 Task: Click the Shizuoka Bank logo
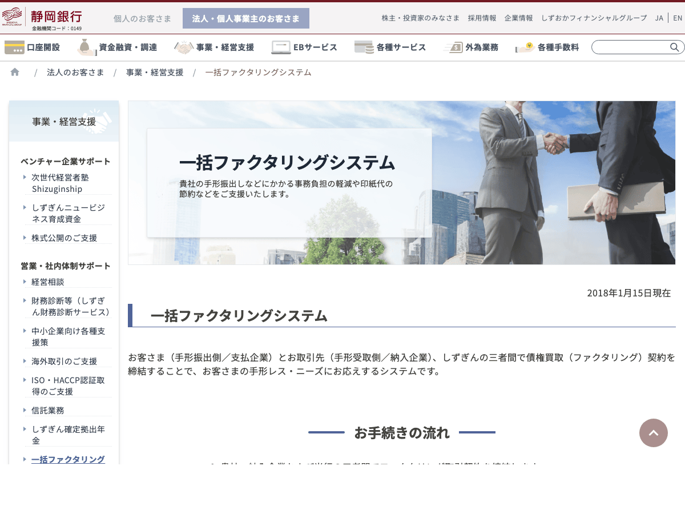point(42,18)
